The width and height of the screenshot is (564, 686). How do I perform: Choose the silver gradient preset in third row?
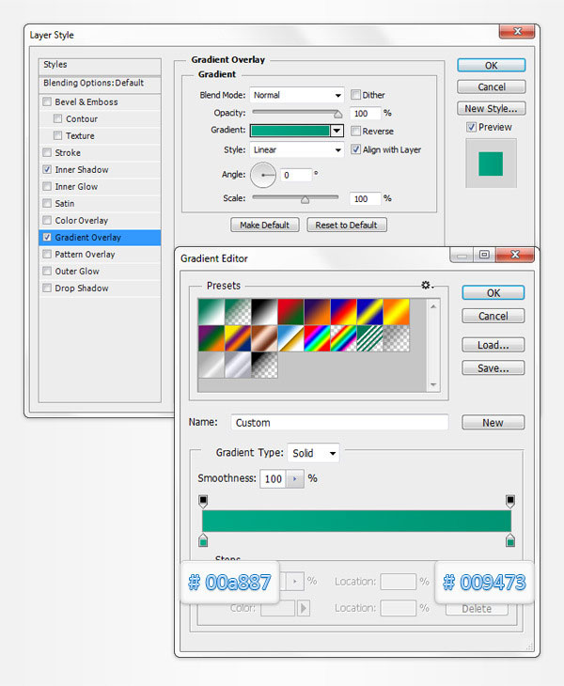tap(211, 365)
